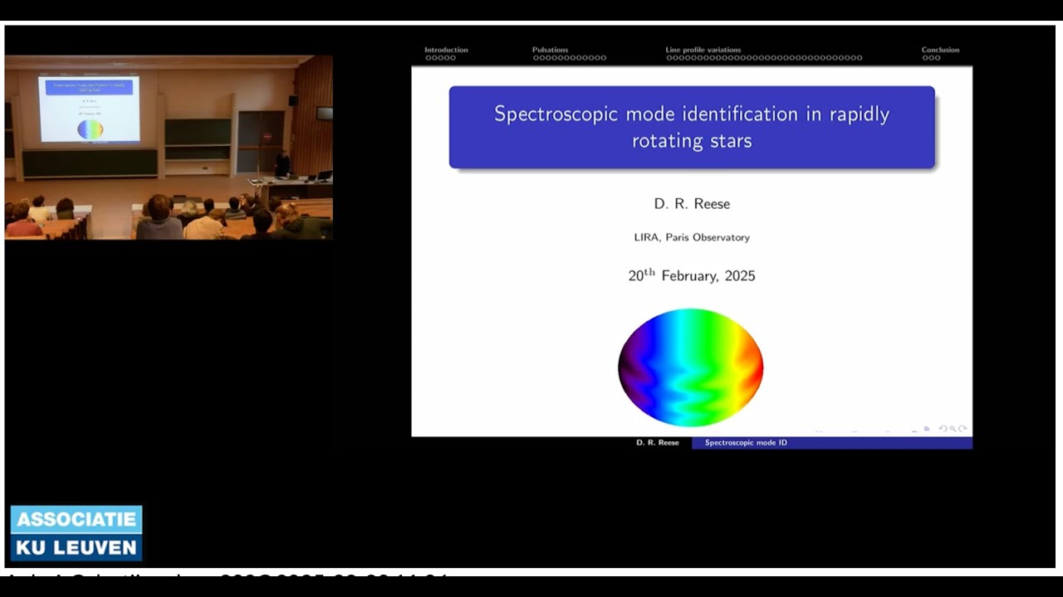Click "D. R. Reese" in slide footer bar
Image resolution: width=1063 pixels, height=597 pixels.
click(658, 443)
